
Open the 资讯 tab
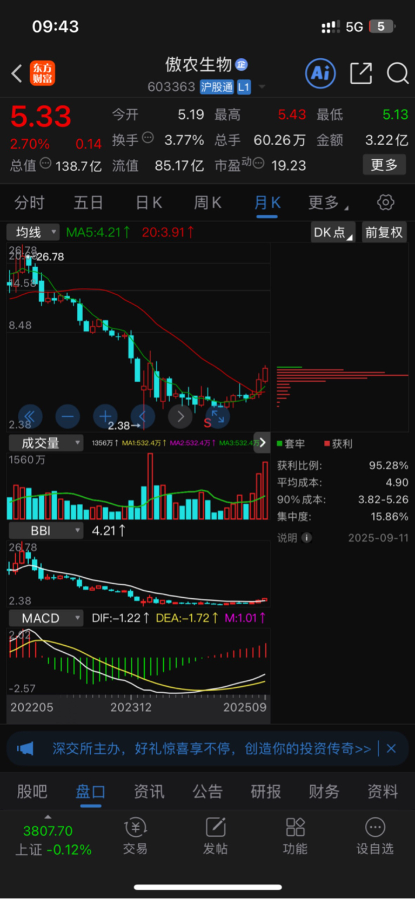[149, 792]
